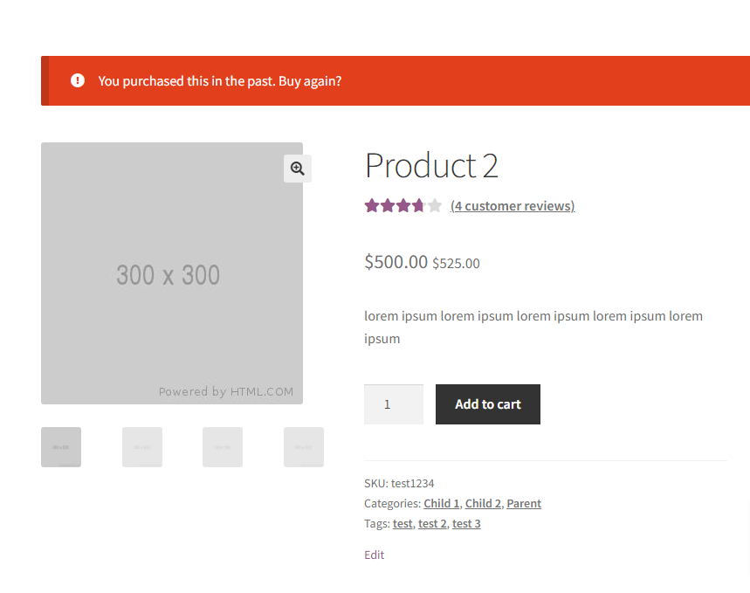Click the purple star rating
Image resolution: width=750 pixels, height=593 pixels.
(403, 206)
